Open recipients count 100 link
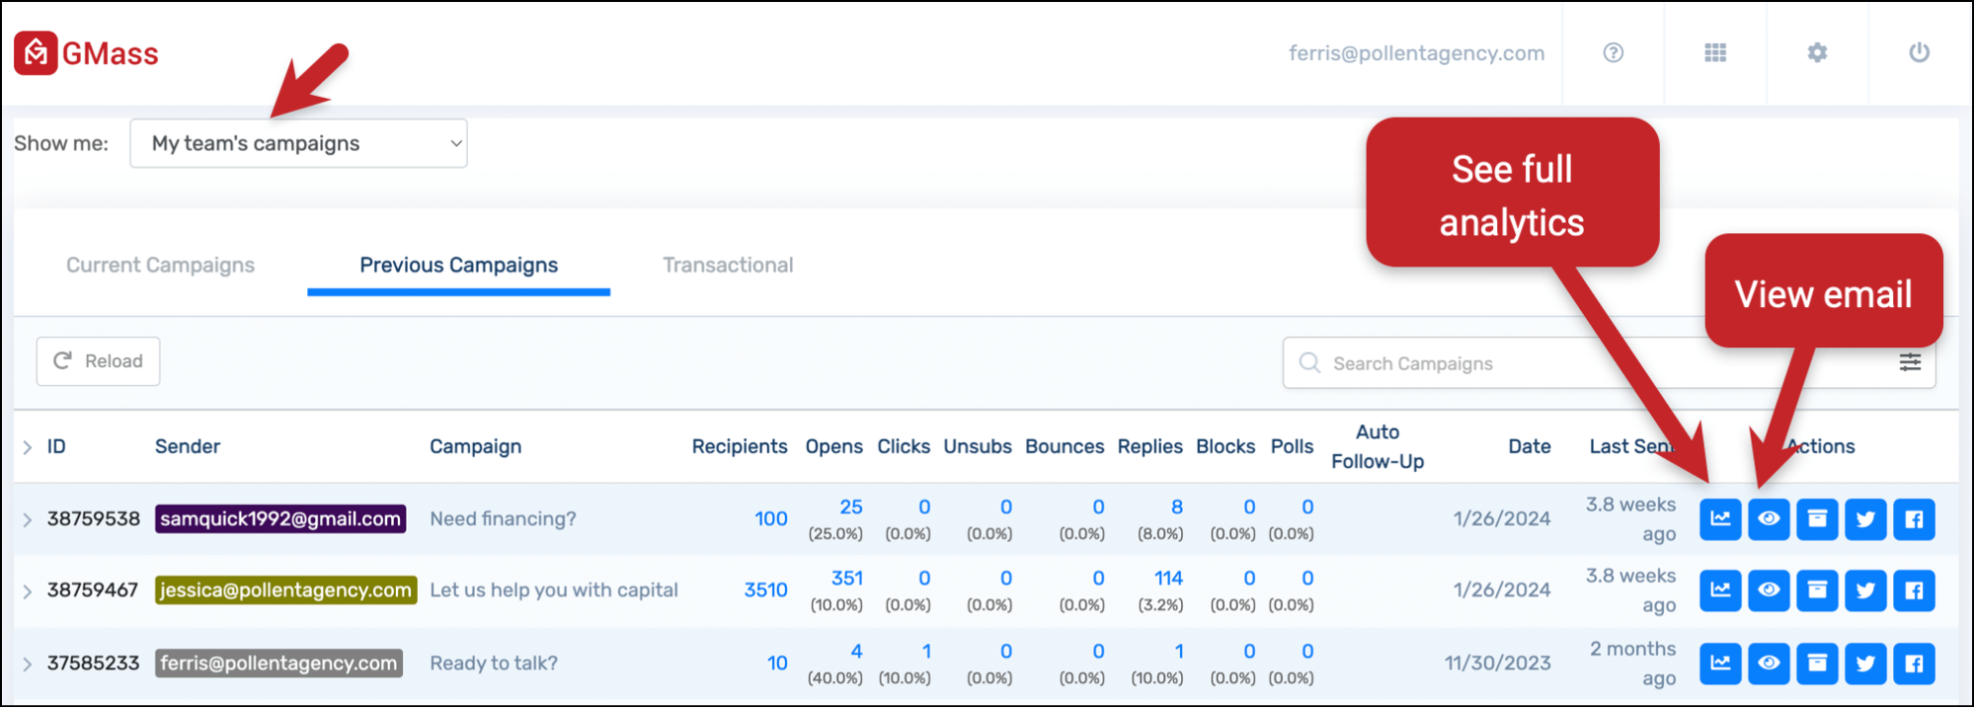This screenshot has height=708, width=1974. [770, 519]
